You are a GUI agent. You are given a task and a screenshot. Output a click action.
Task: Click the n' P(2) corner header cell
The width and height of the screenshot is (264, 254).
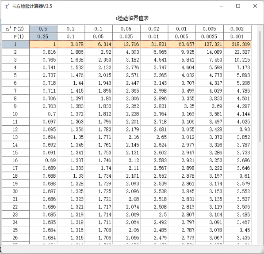tap(15, 29)
